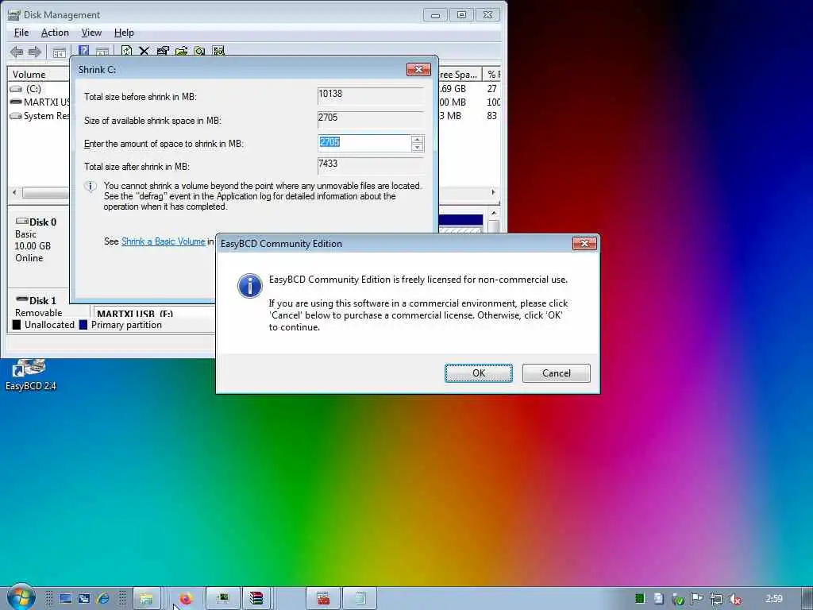Open the EasyBCD 2.4 desktop shortcut
Viewport: 813px width, 610px height.
(x=30, y=375)
